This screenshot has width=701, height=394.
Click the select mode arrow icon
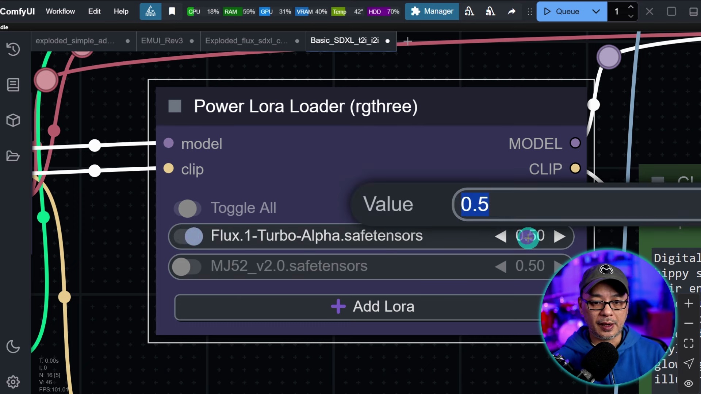[x=689, y=363]
